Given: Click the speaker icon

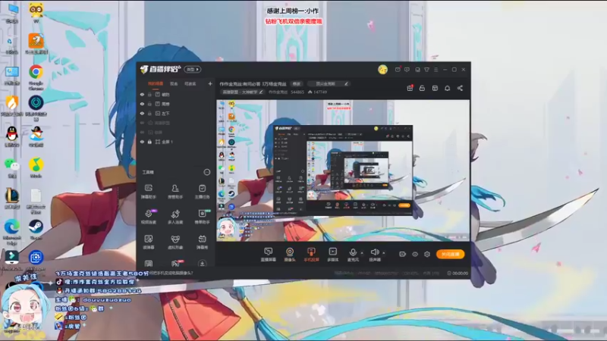Looking at the screenshot, I should pyautogui.click(x=374, y=253).
